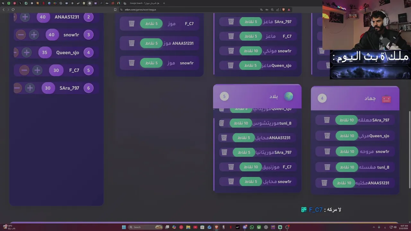Click 10 نقاط badge for tuni_8's موريتشوس
Viewport: 411px width, 231px height.
[241, 123]
